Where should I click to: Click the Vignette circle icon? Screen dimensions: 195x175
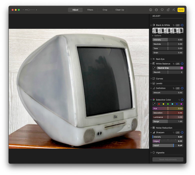tap(154, 152)
